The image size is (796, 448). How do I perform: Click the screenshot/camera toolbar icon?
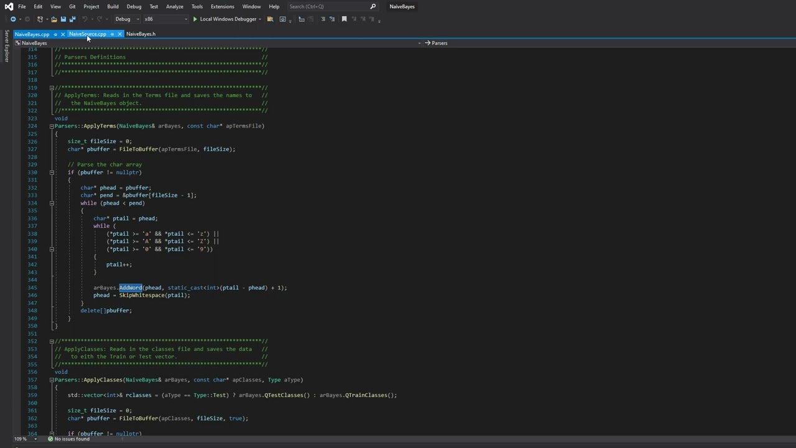[282, 19]
